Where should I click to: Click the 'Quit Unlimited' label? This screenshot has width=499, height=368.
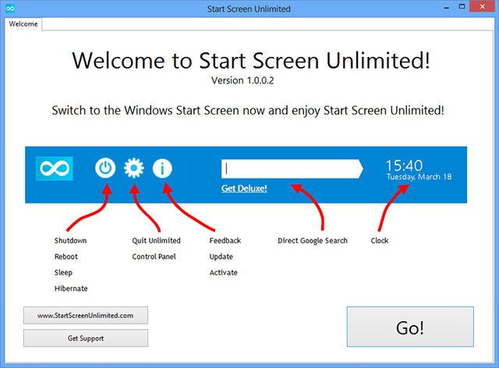click(156, 241)
